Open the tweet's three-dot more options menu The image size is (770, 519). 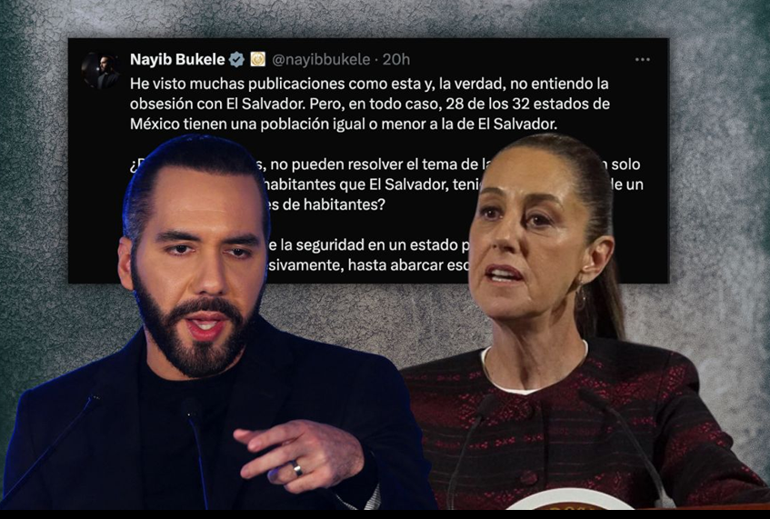643,60
